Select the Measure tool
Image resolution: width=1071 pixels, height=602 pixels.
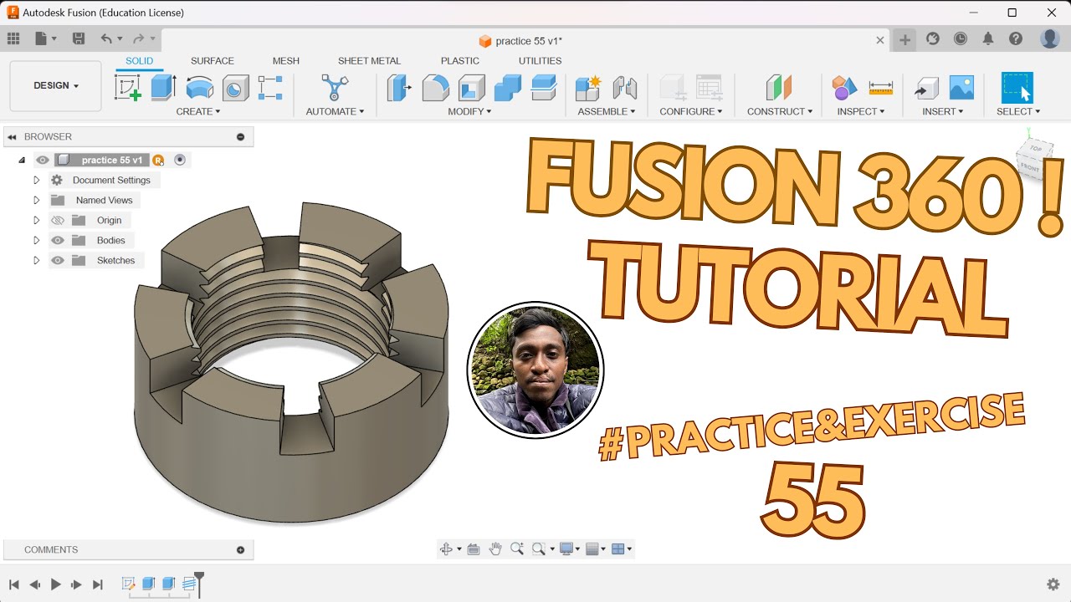[880, 87]
